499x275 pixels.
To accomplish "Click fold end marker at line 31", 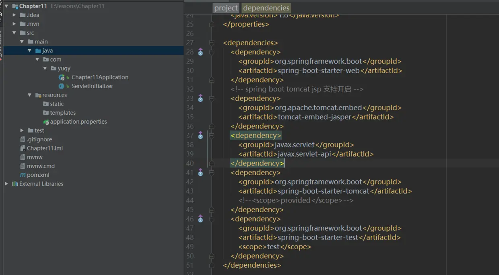I will pyautogui.click(x=212, y=80).
